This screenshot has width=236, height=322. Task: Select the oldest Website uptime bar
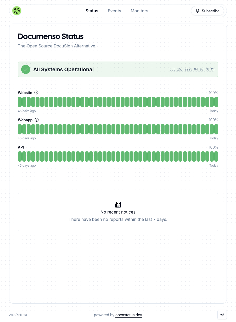point(20,102)
